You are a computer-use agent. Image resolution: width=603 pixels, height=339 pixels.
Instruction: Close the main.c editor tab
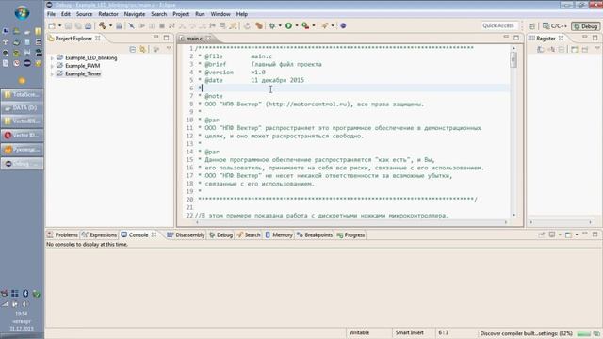208,39
